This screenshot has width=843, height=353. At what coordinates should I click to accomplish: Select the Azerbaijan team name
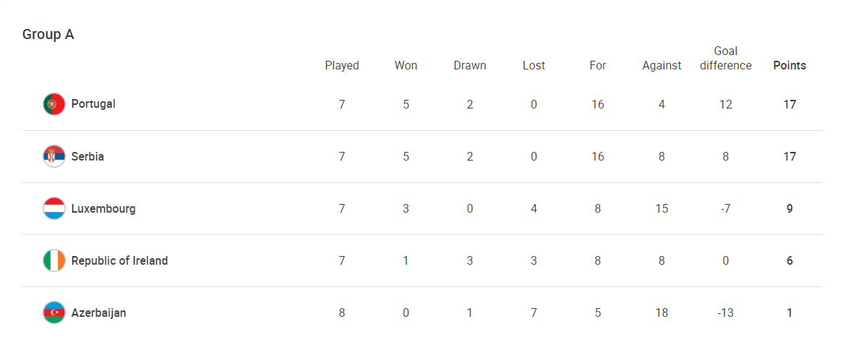[x=99, y=312]
